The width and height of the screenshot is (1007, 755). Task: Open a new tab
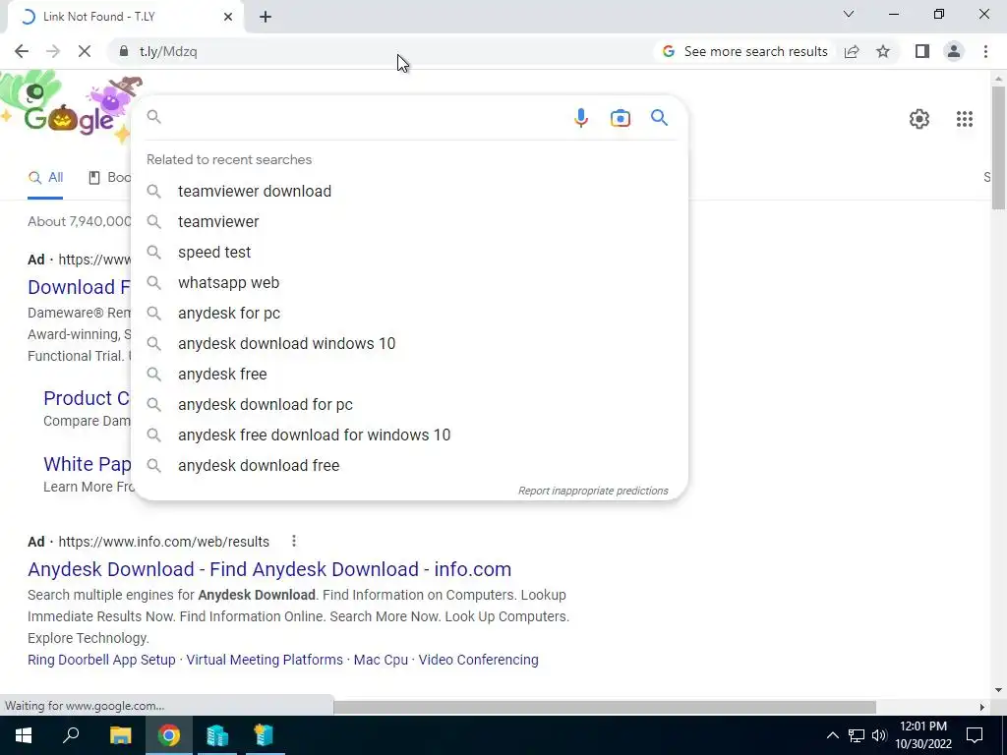tap(266, 18)
